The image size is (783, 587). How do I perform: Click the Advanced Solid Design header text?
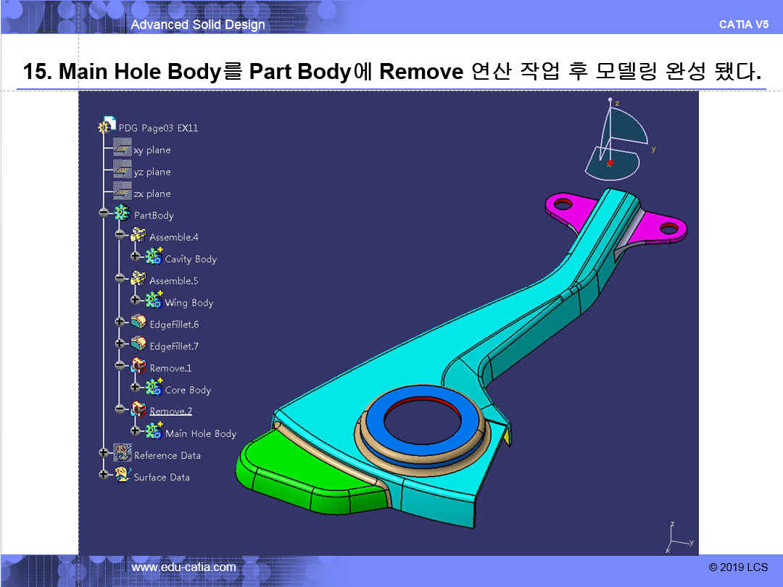197,25
